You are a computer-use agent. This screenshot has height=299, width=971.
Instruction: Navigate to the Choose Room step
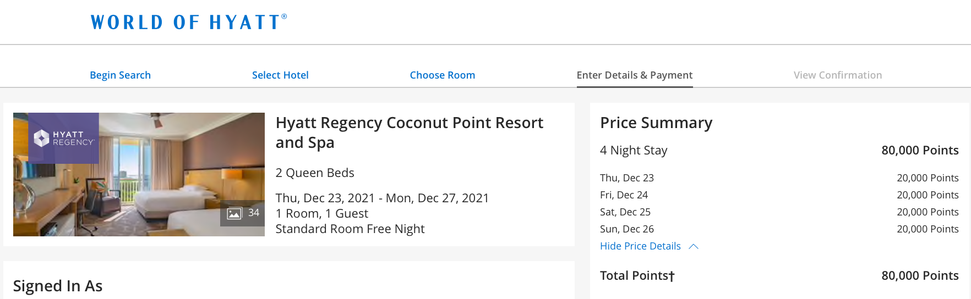442,75
